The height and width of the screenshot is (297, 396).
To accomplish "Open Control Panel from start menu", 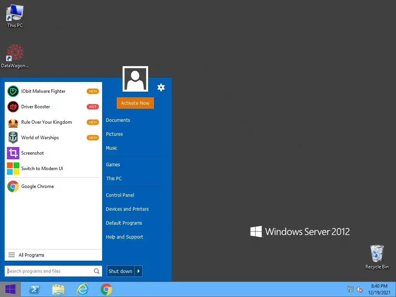I will click(120, 195).
